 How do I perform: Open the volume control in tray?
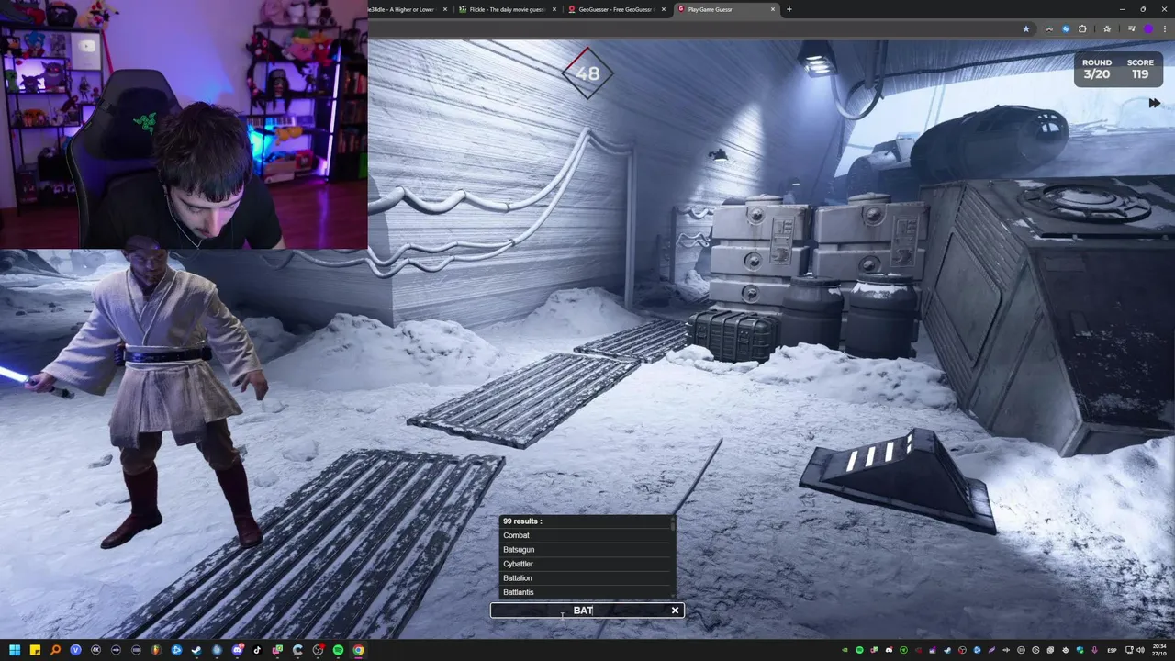1141,650
